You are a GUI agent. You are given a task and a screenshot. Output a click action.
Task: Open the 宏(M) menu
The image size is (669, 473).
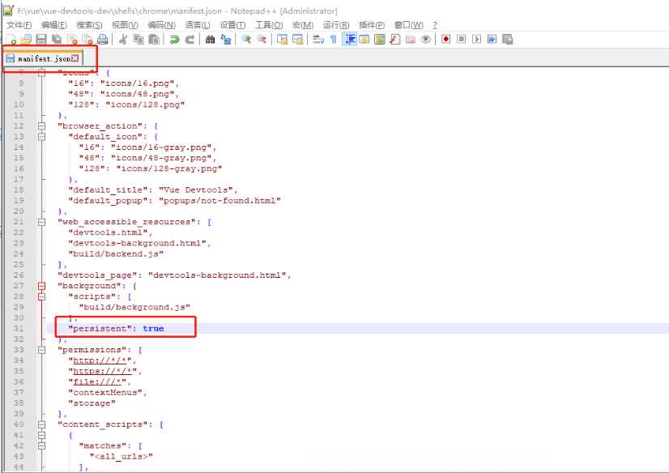[x=303, y=25]
